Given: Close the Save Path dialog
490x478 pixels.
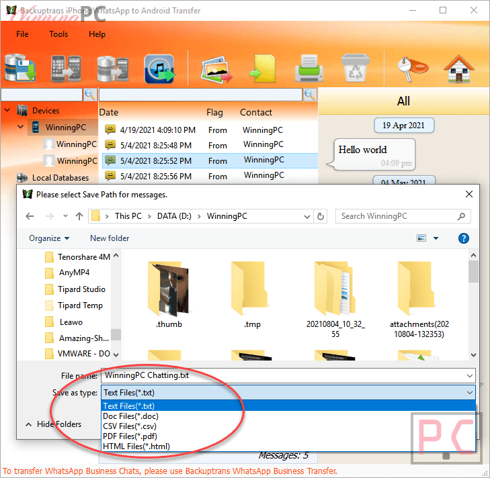Looking at the screenshot, I should [468, 194].
